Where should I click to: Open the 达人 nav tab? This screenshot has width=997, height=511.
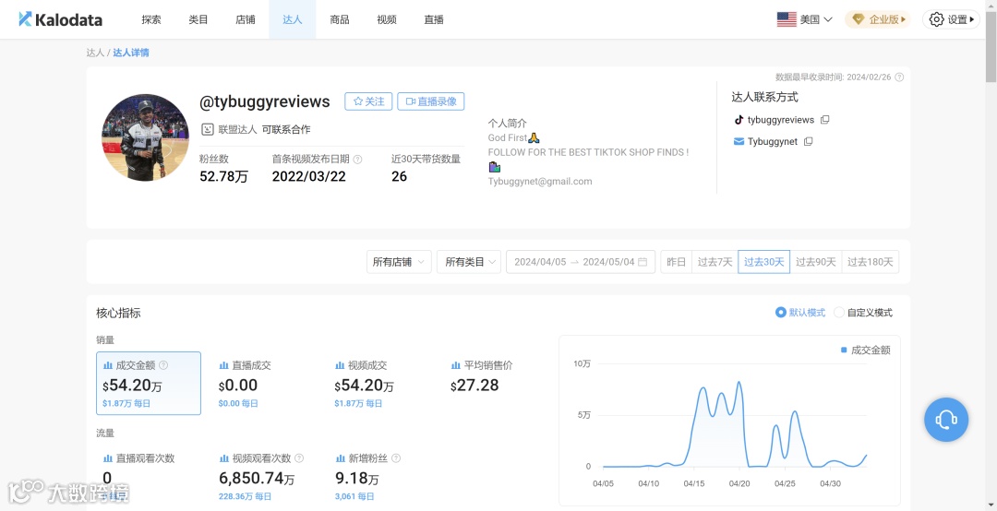[293, 19]
